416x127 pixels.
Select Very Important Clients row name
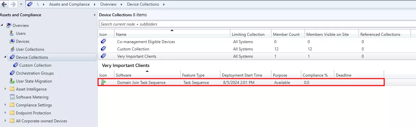point(137,56)
